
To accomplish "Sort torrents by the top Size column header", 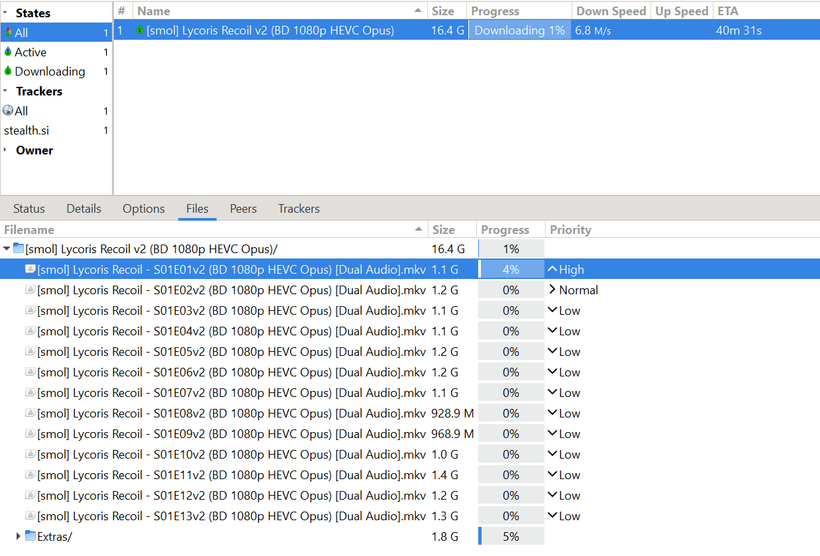I will coord(447,11).
